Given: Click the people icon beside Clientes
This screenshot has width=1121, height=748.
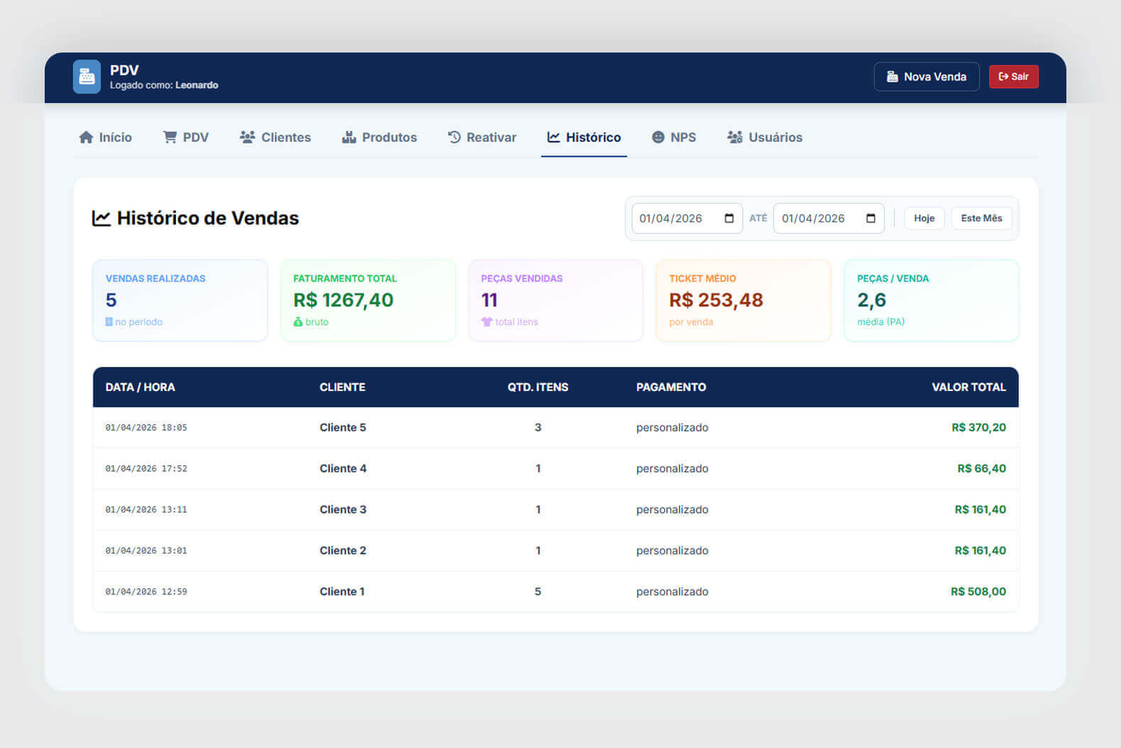Looking at the screenshot, I should (x=247, y=137).
